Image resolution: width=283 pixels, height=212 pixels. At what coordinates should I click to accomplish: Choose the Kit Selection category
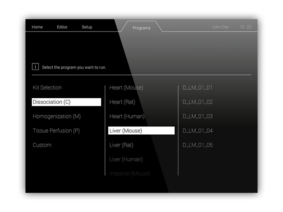pyautogui.click(x=47, y=88)
